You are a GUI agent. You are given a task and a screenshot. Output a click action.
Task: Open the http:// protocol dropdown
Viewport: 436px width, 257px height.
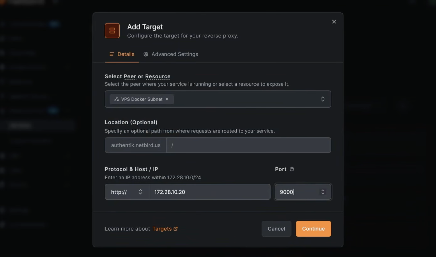click(x=127, y=192)
